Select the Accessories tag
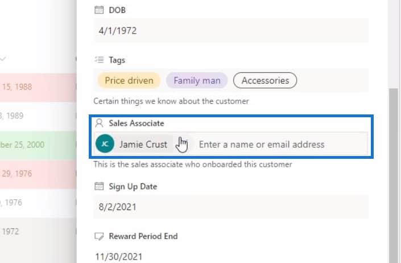The height and width of the screenshot is (263, 401). (x=265, y=81)
